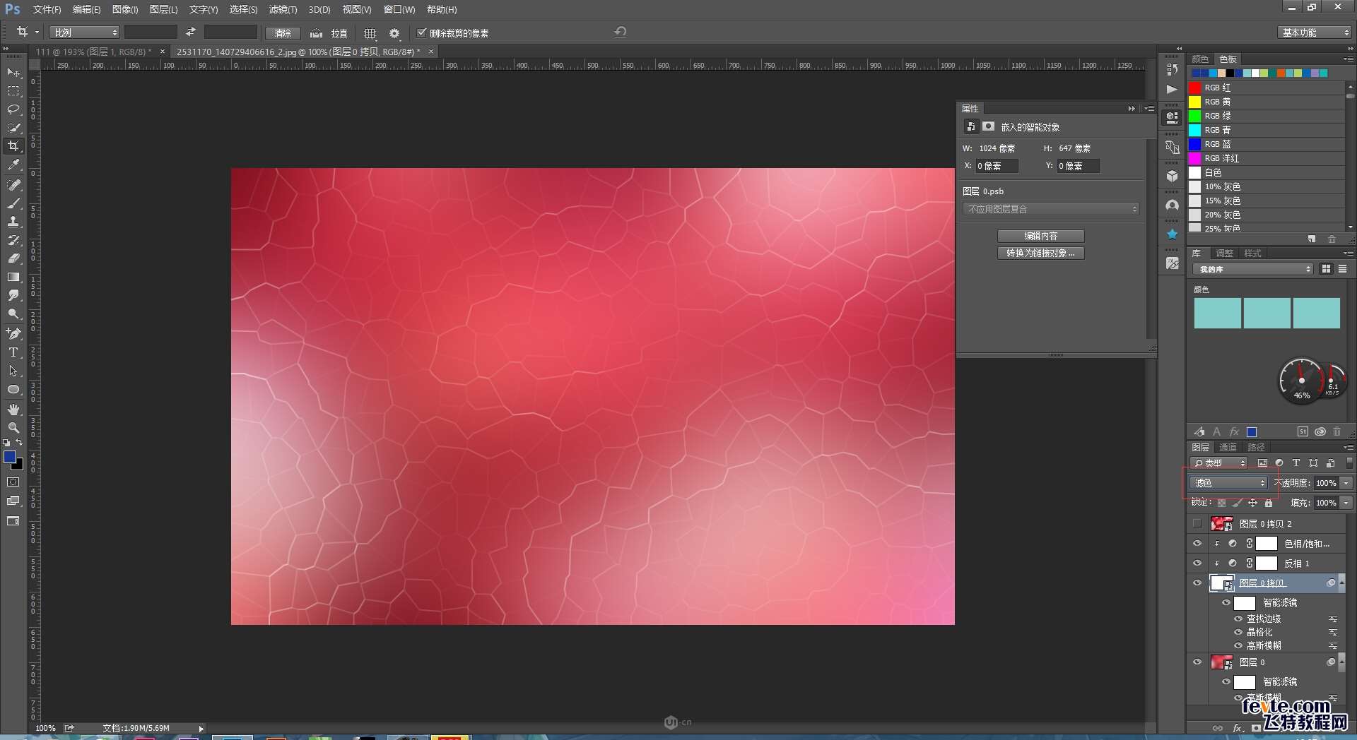Image resolution: width=1357 pixels, height=740 pixels.
Task: Select the Rectangular Marquee tool
Action: [13, 91]
